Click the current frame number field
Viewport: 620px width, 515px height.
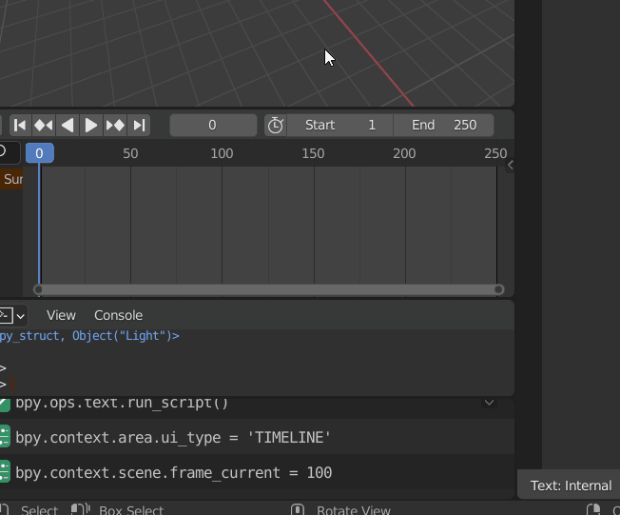click(214, 125)
